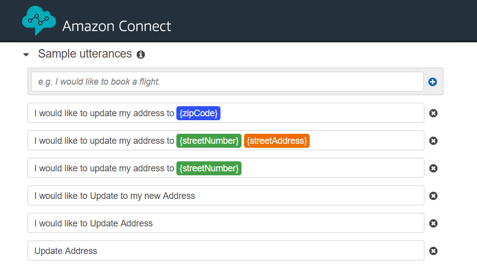Viewport: 477px width, 268px height.
Task: Add utterance with the plus icon
Action: pos(432,82)
